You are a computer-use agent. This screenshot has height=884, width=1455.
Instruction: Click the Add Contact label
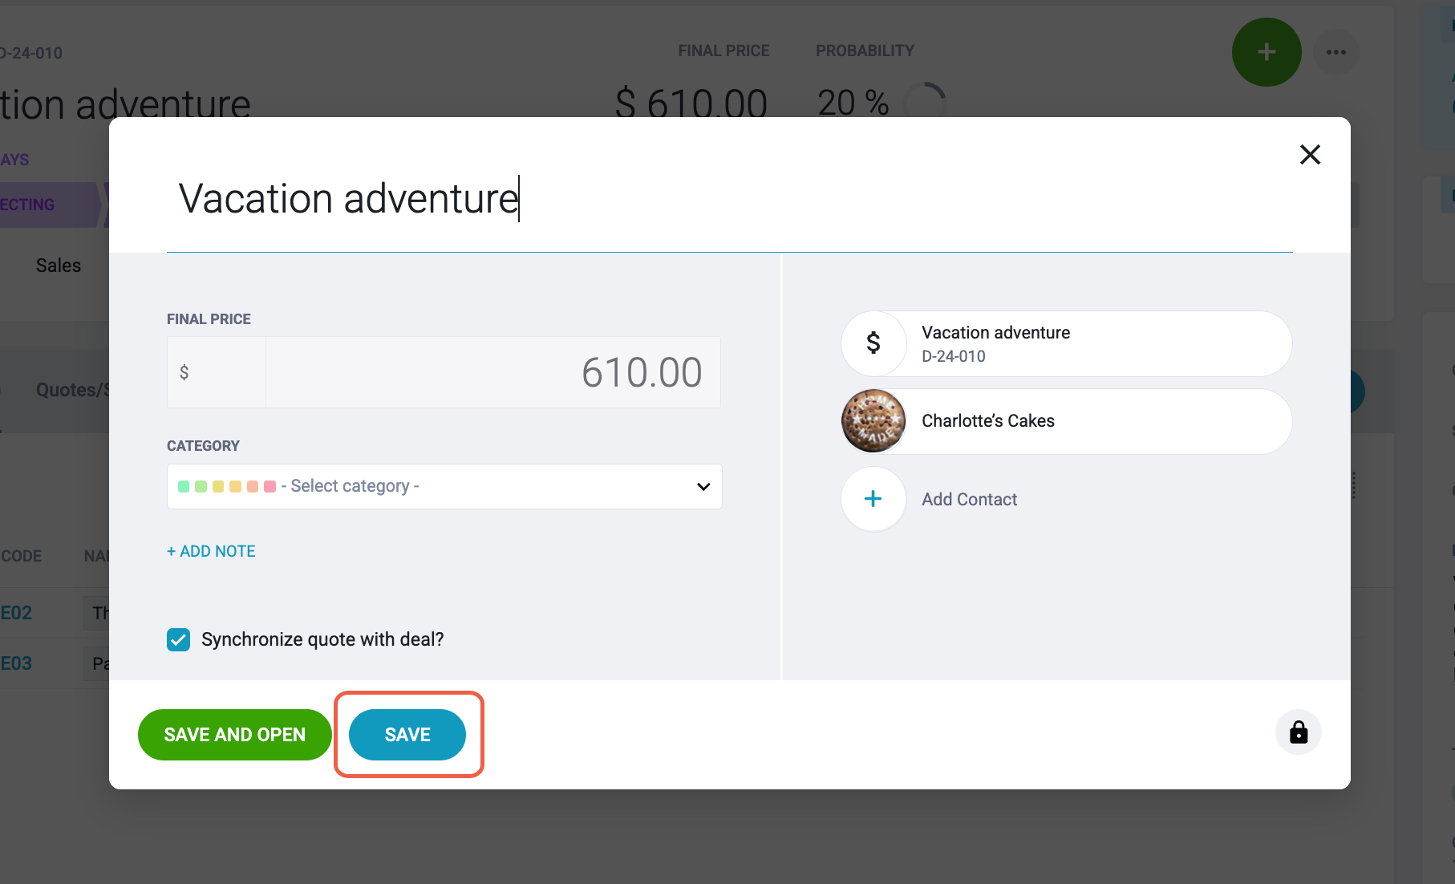(969, 499)
